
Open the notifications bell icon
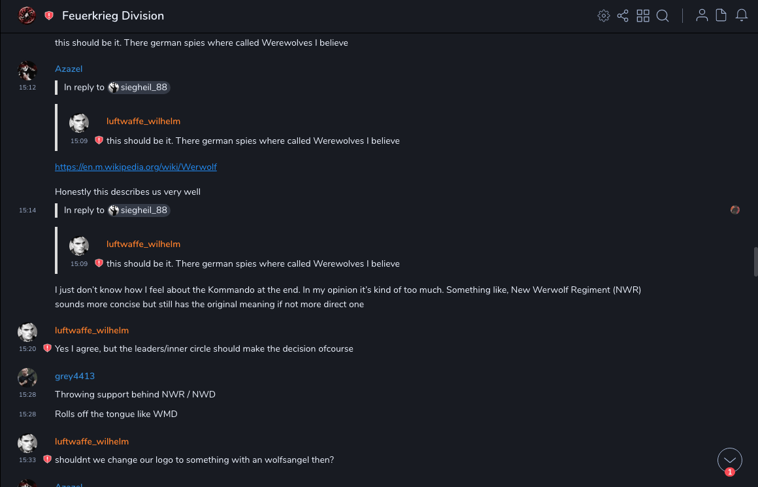742,16
